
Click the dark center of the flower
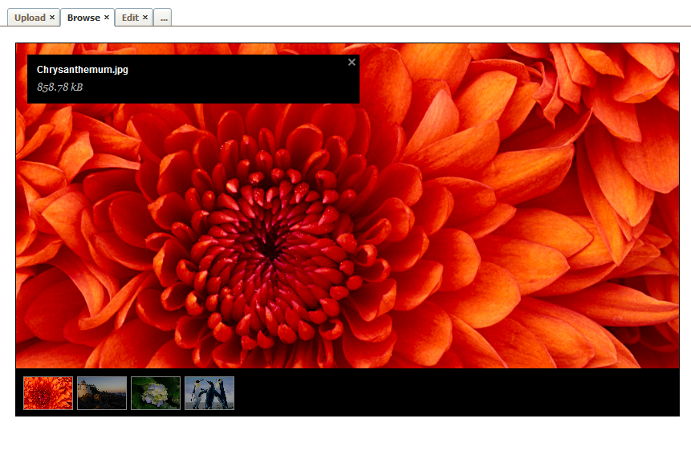[x=270, y=247]
